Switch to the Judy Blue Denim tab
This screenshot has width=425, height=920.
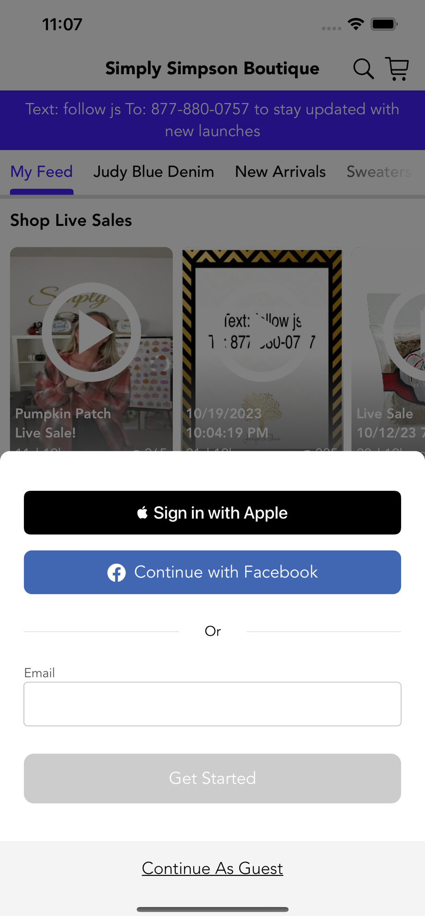click(154, 172)
